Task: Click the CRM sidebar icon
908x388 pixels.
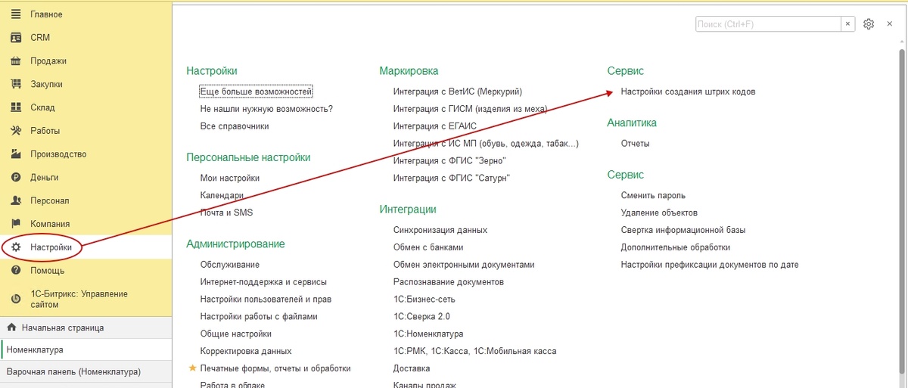Action: [16, 38]
